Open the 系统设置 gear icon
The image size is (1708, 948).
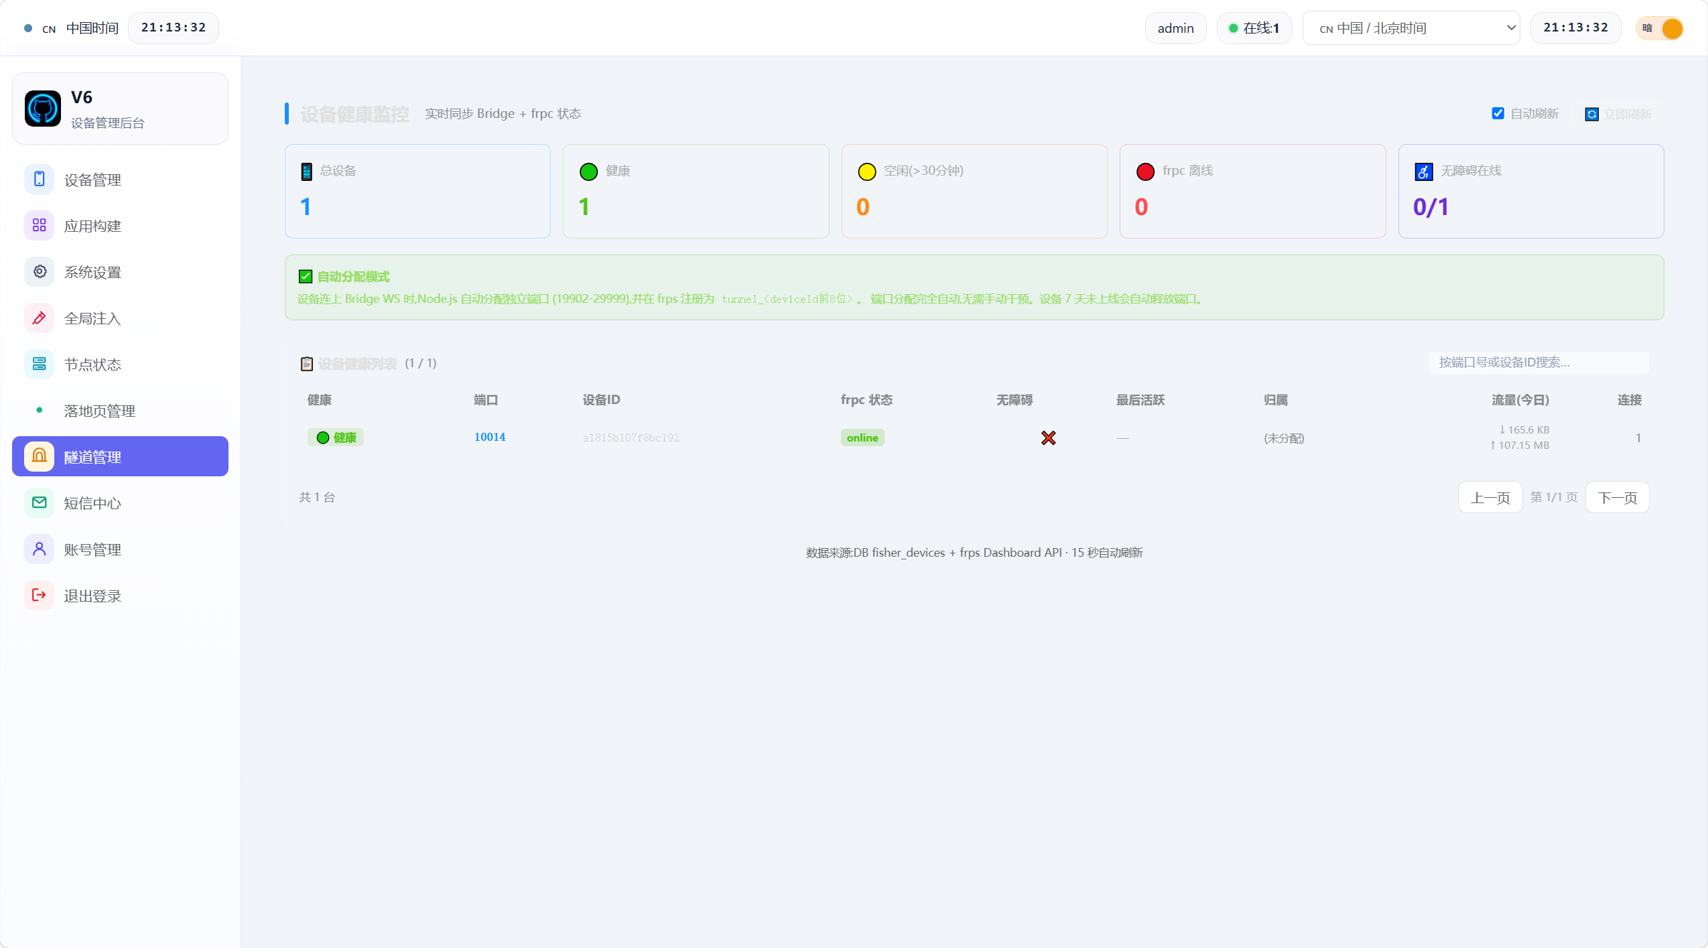40,271
